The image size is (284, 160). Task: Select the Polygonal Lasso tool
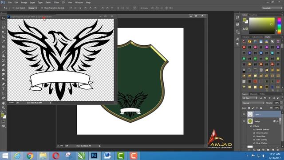point(3,28)
